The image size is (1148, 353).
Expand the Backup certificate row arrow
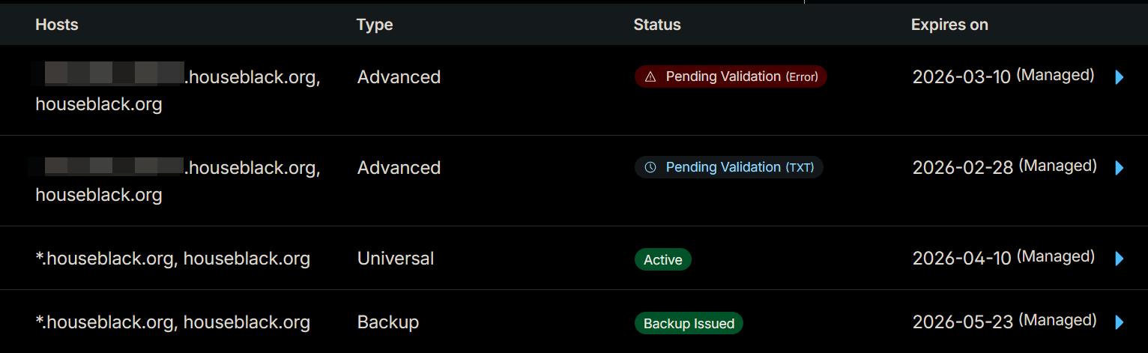click(x=1120, y=322)
